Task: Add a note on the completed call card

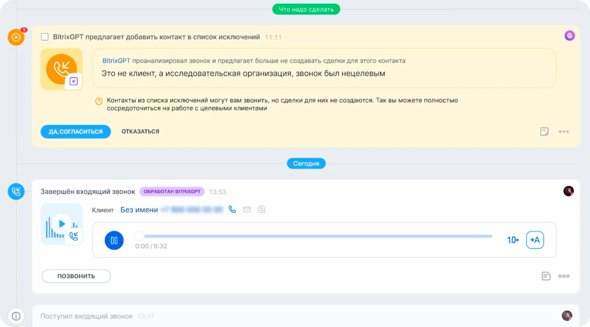Action: 546,276
